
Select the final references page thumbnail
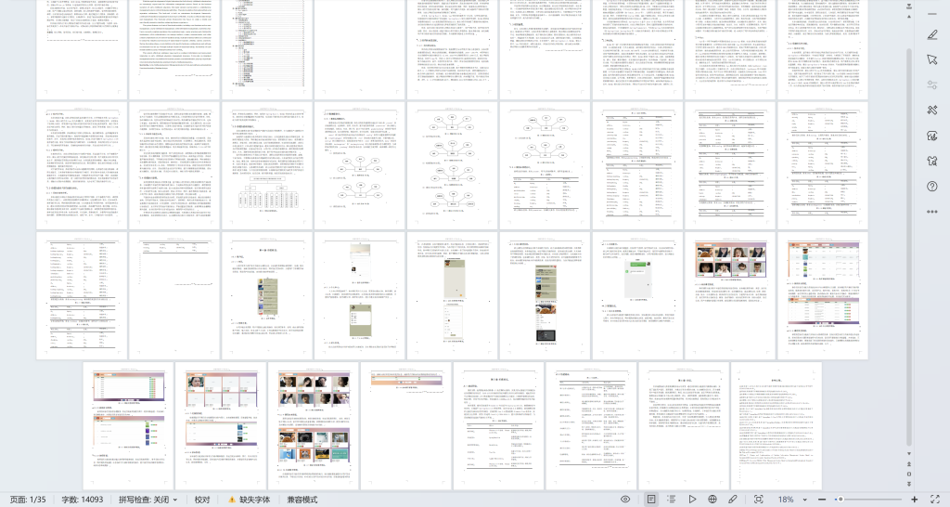[777, 425]
